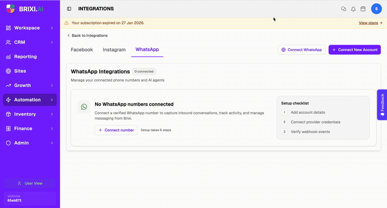Viewport: 387px width, 208px height.
Task: Click the No WhatsApp numbers connected heading
Action: 134,104
